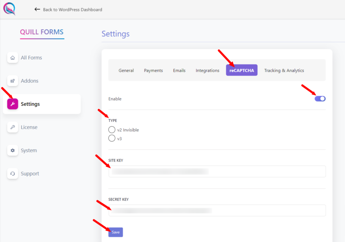Focus the Site Key input field
The image size is (345, 242).
tap(217, 171)
